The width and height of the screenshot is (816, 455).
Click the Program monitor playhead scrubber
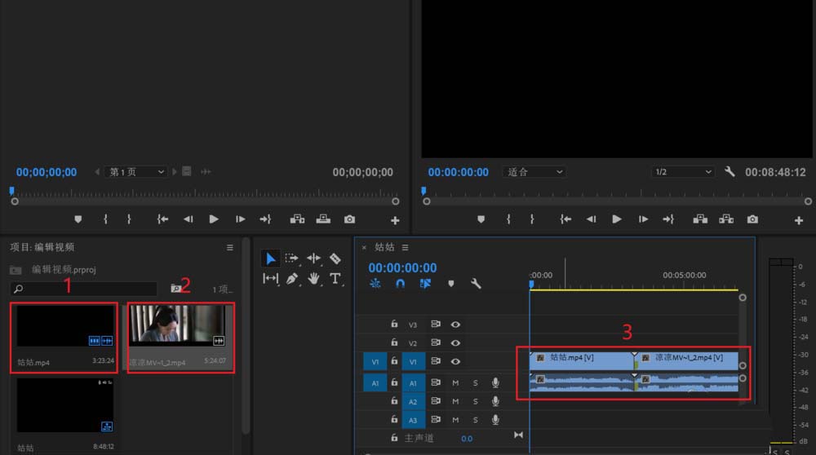pos(423,191)
